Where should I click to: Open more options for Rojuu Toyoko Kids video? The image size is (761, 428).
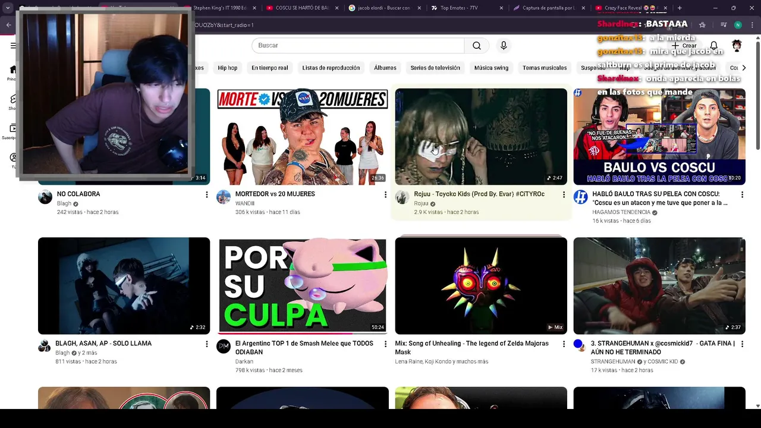pyautogui.click(x=564, y=194)
